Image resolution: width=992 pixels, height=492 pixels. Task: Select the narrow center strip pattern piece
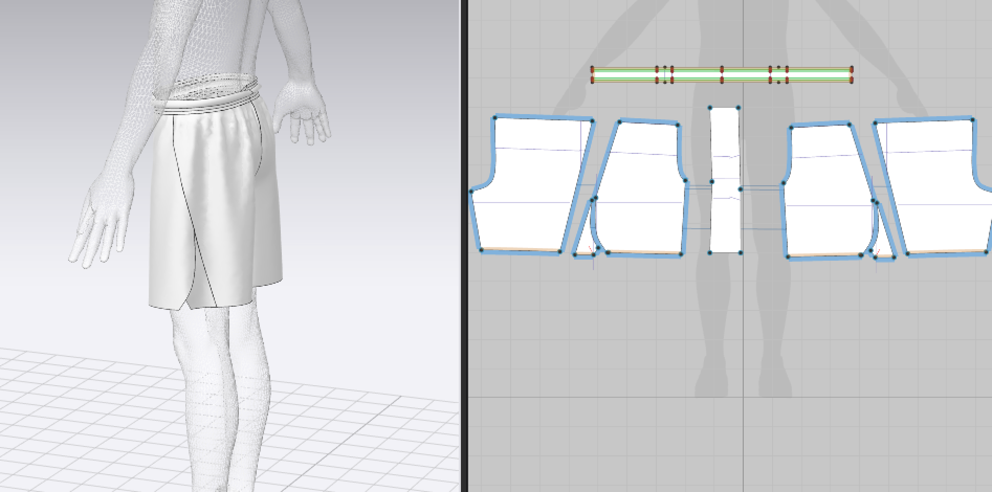(x=725, y=180)
